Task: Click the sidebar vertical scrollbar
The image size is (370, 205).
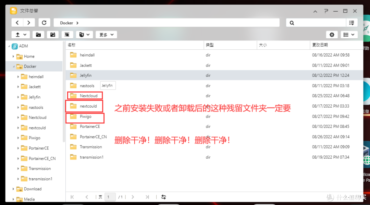Action: coord(64,92)
